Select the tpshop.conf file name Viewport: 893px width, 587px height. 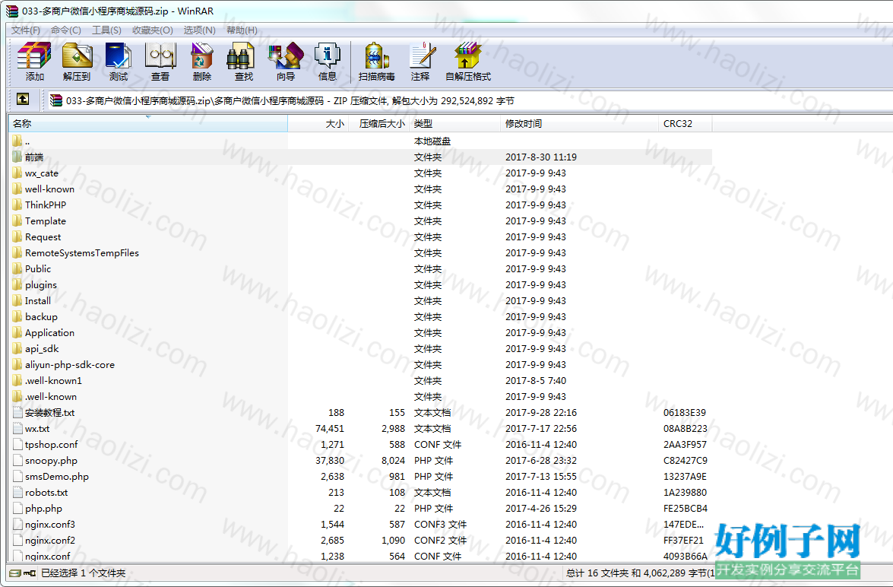tap(51, 444)
